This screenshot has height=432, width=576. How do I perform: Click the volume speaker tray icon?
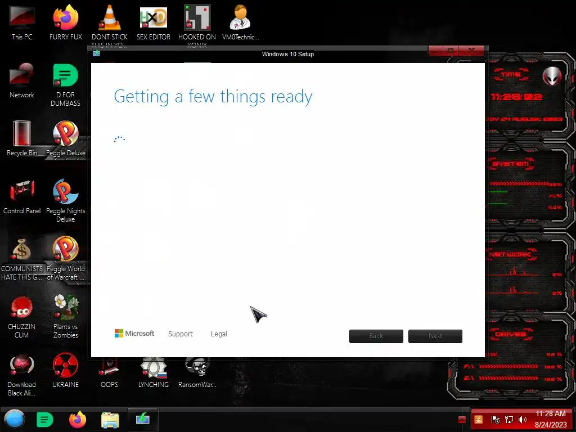[523, 420]
